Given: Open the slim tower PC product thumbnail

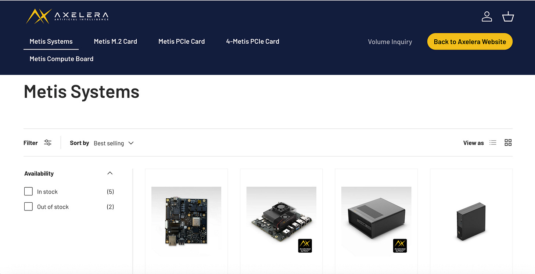Looking at the screenshot, I should click(471, 221).
